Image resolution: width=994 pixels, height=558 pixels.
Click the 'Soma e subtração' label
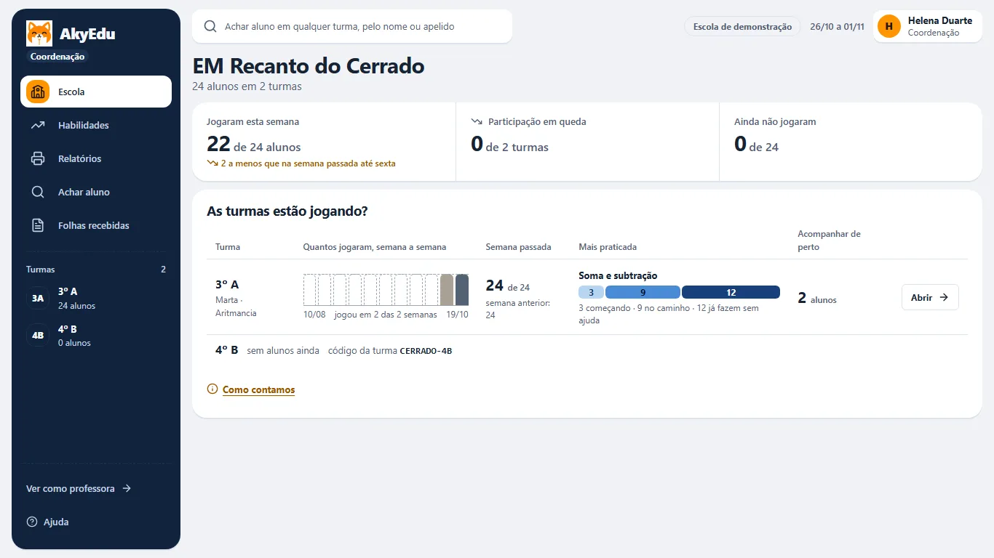(618, 275)
